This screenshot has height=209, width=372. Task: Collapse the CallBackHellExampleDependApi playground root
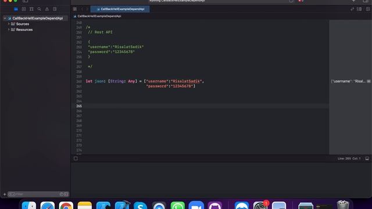coord(5,18)
